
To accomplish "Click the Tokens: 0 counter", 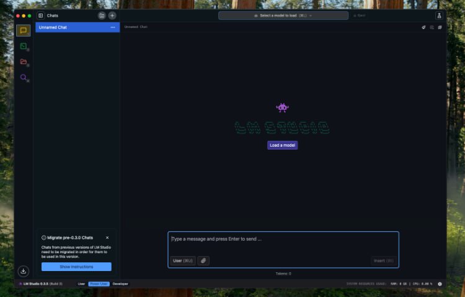I will (283, 273).
